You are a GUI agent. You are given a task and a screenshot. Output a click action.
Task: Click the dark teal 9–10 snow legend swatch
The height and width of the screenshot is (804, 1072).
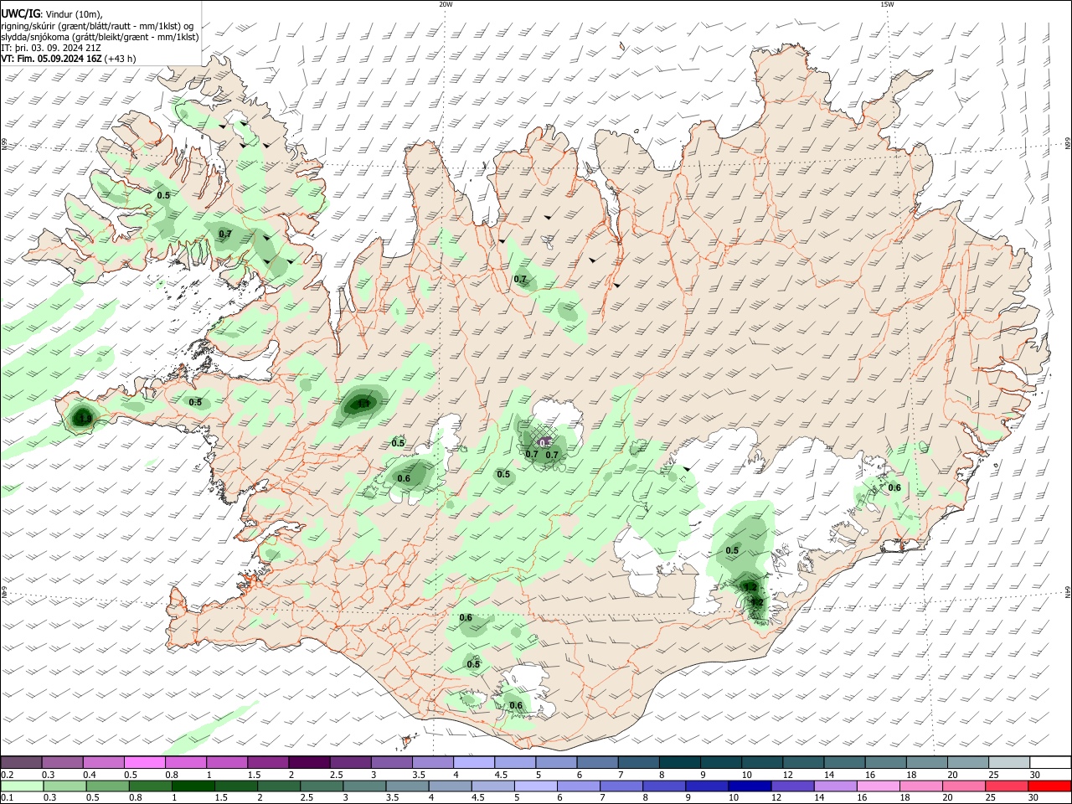pos(719,763)
